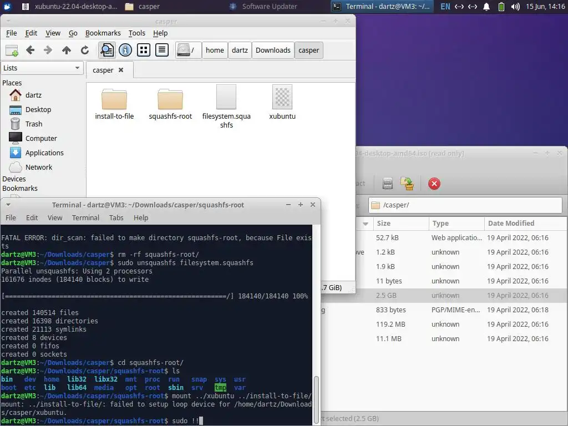This screenshot has width=568, height=426.
Task: Switch to icon grid view
Action: pos(144,50)
